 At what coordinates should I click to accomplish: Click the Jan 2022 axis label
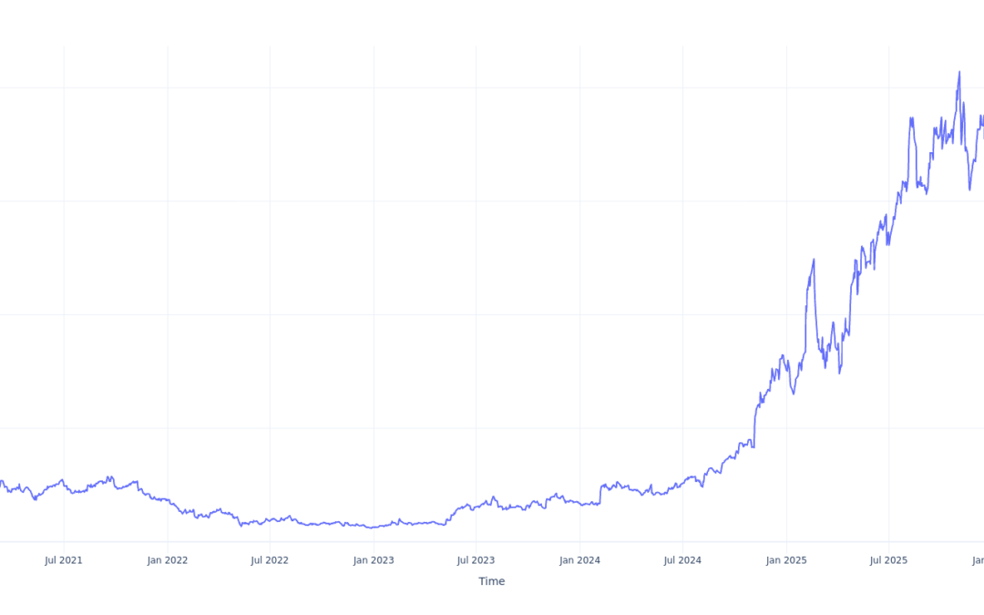(167, 560)
